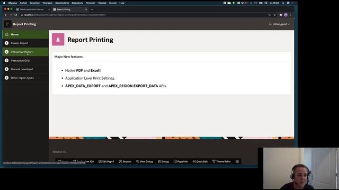339x190 pixels.
Task: Close the Report Printing browser tab
Action: (x=86, y=9)
